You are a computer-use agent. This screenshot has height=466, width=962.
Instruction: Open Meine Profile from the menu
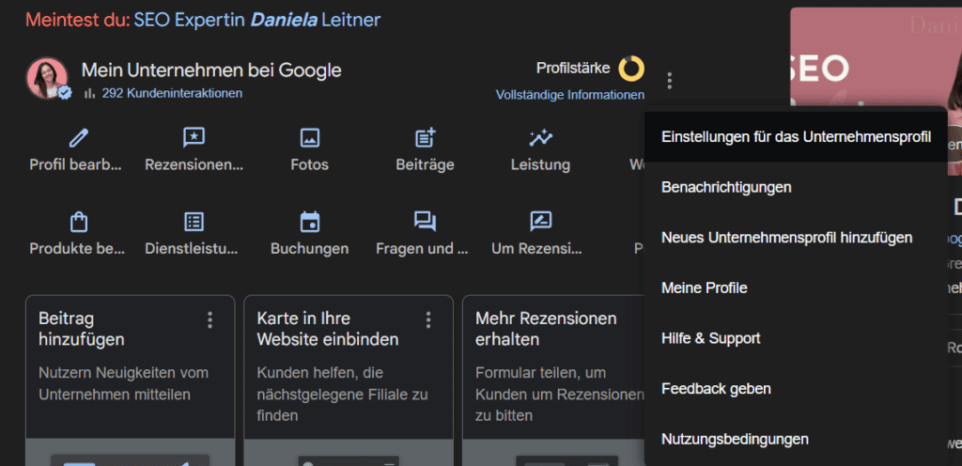pyautogui.click(x=797, y=287)
